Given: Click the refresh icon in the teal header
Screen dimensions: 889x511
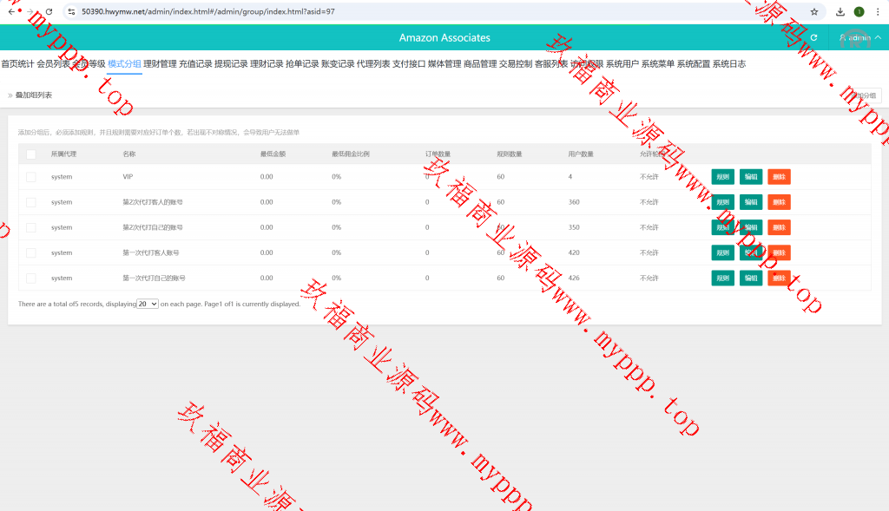Looking at the screenshot, I should (813, 37).
